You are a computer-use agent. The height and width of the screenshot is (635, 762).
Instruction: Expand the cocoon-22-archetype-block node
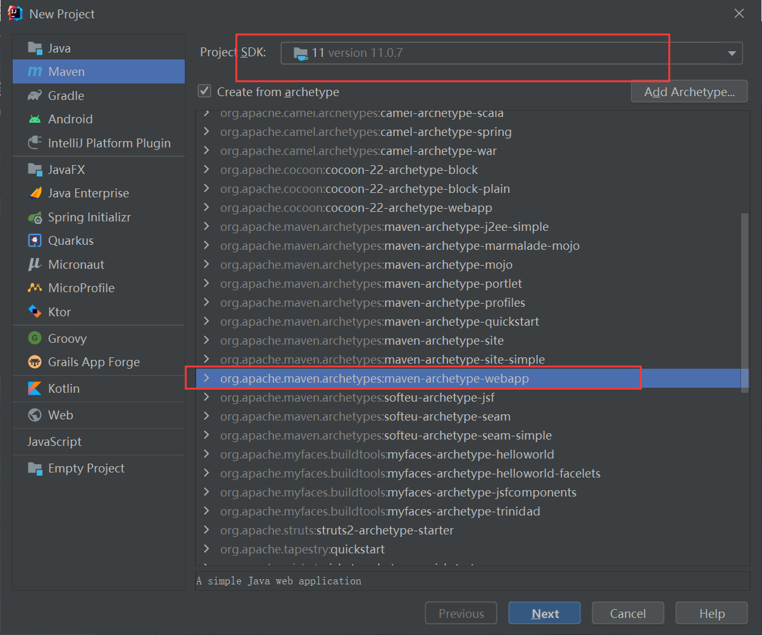coord(206,170)
